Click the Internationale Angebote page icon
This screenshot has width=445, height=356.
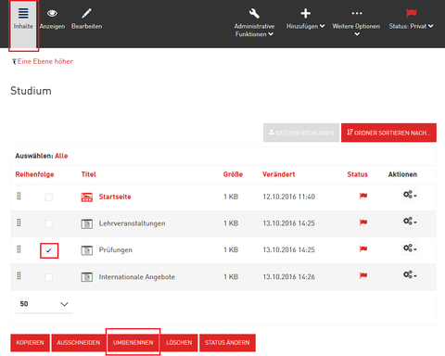[x=87, y=277]
